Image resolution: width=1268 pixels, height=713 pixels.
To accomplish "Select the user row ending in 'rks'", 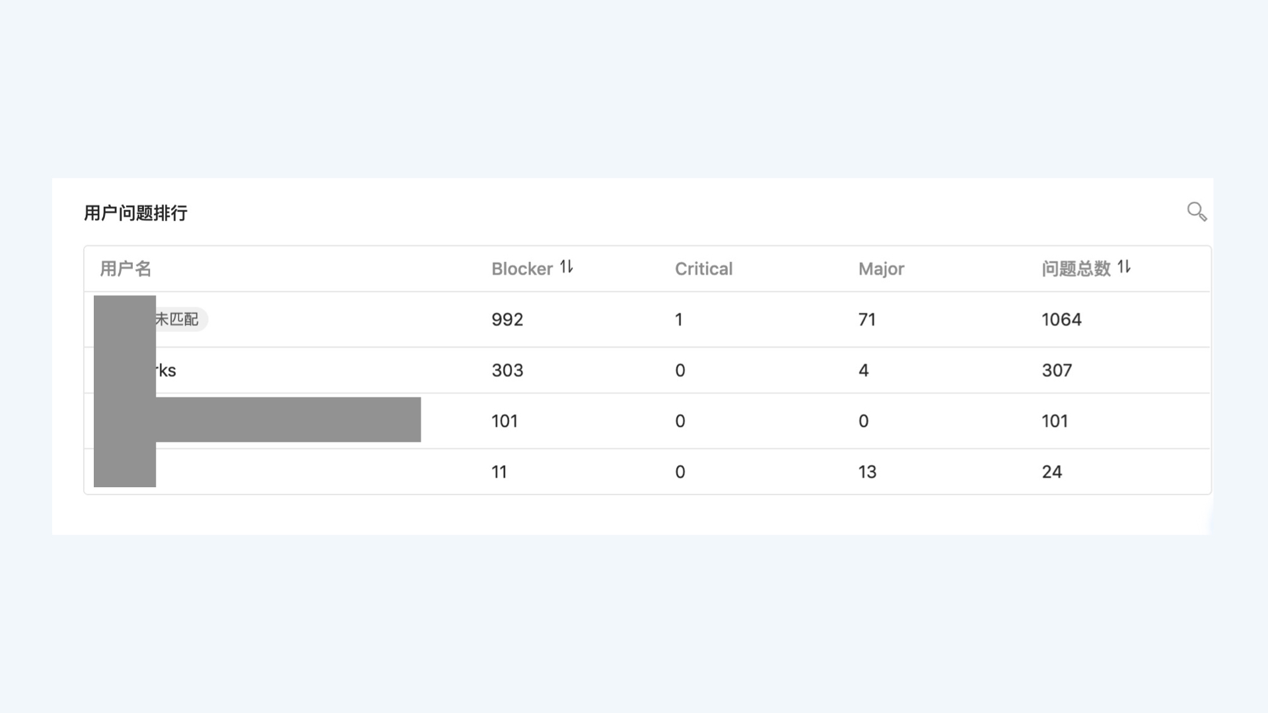I will click(x=647, y=370).
